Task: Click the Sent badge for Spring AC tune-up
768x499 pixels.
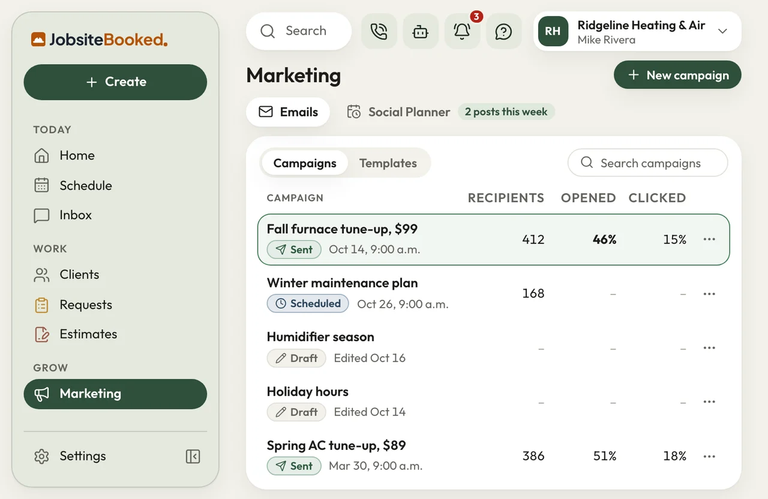Action: tap(294, 466)
